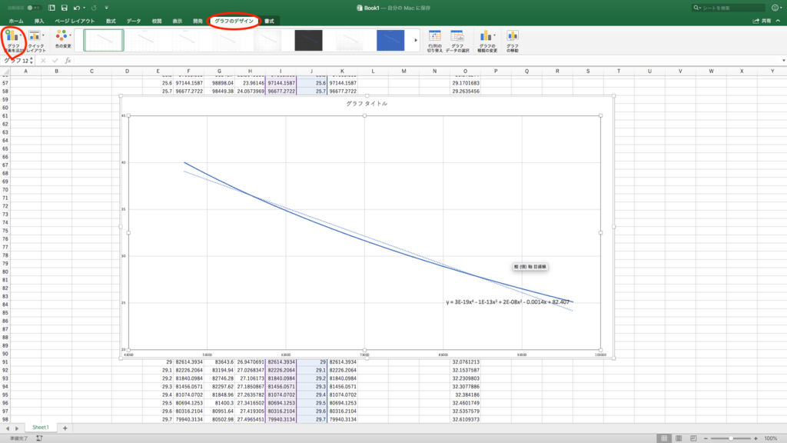Click the zoom in plus button
Viewport: 787px width, 443px height.
[755, 438]
